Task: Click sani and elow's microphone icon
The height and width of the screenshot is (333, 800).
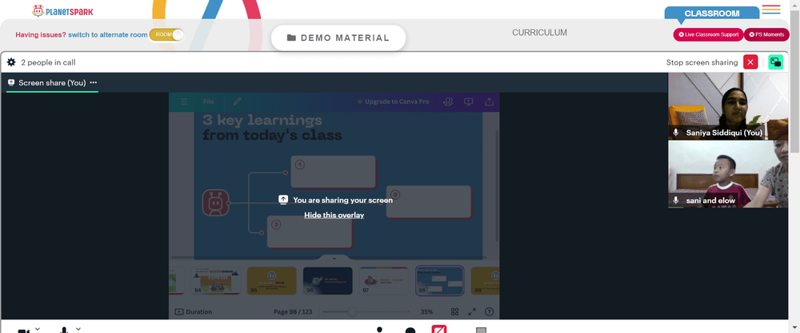Action: point(676,200)
